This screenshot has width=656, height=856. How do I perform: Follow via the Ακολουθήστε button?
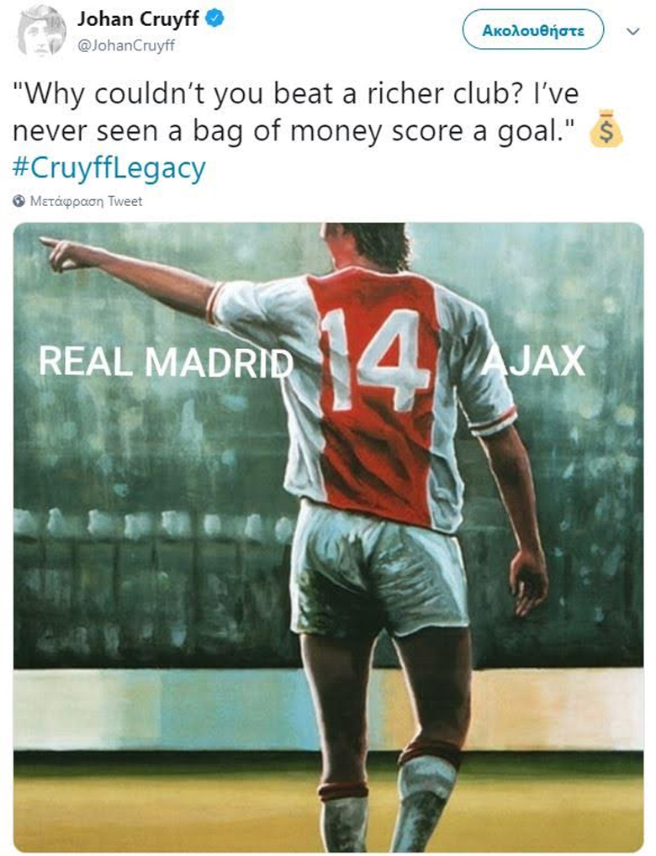(x=533, y=30)
